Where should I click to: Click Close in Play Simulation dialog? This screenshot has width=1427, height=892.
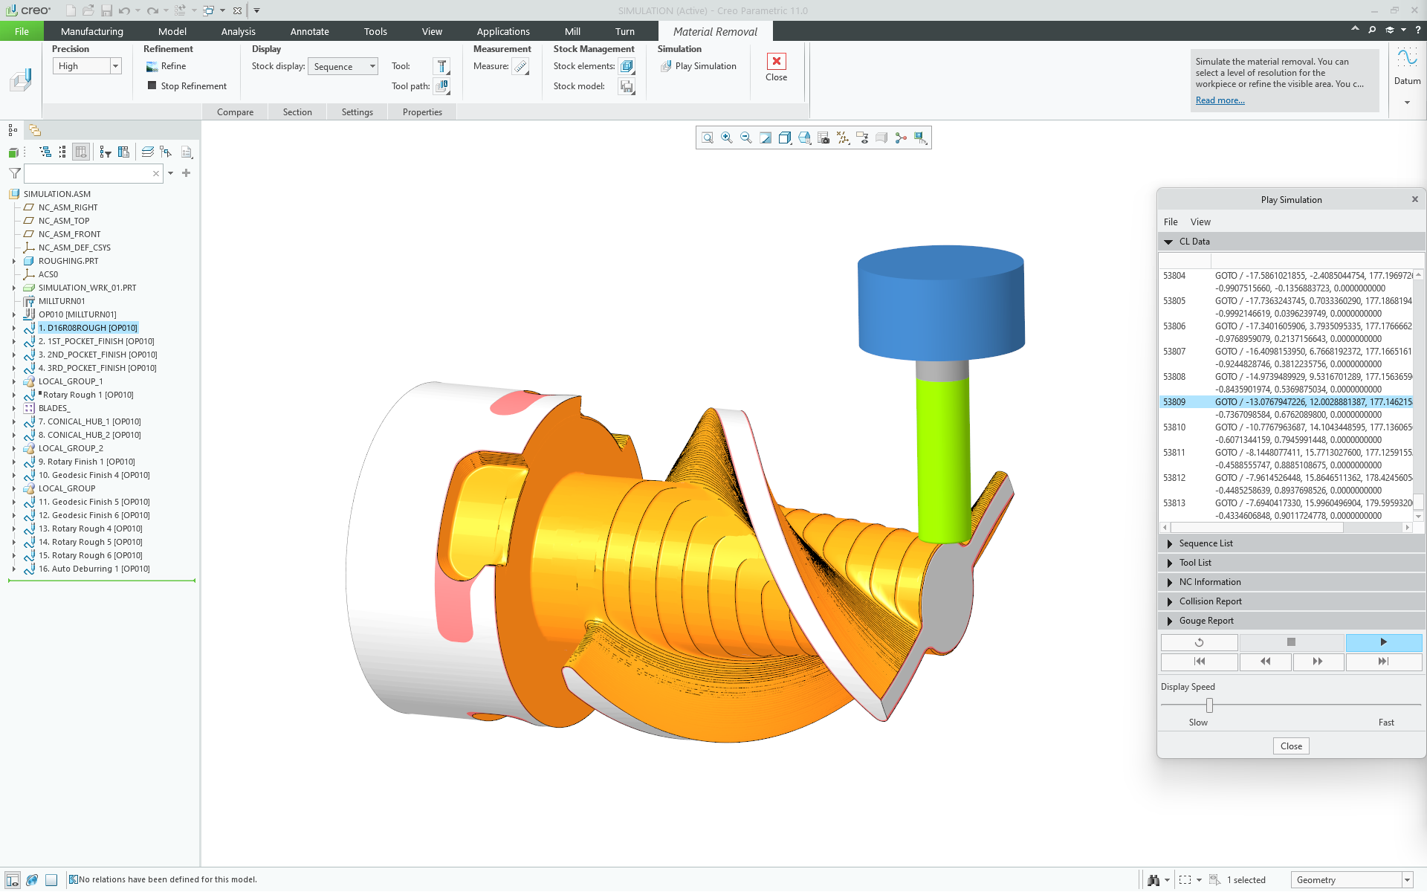1291,746
